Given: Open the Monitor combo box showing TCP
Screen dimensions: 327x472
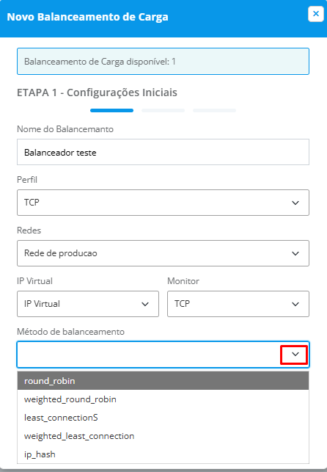Looking at the screenshot, I should pos(238,304).
